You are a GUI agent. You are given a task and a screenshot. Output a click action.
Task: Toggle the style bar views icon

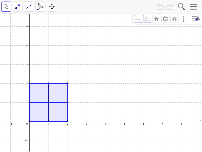(196, 19)
